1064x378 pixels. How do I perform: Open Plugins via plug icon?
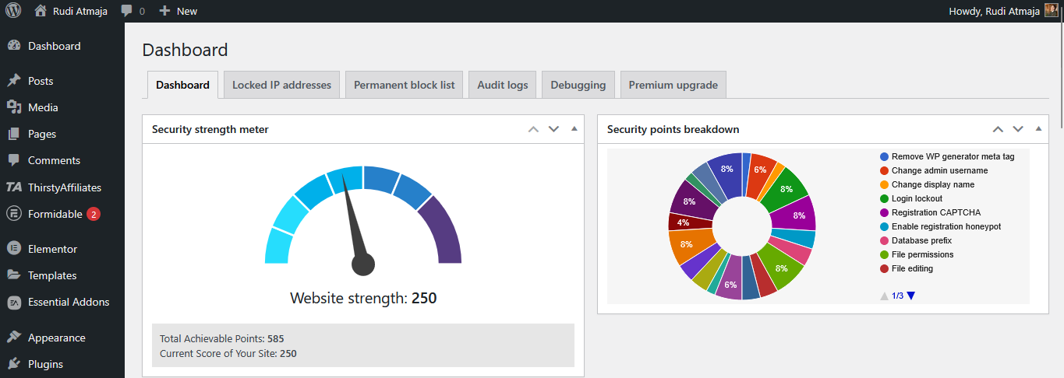pyautogui.click(x=13, y=364)
